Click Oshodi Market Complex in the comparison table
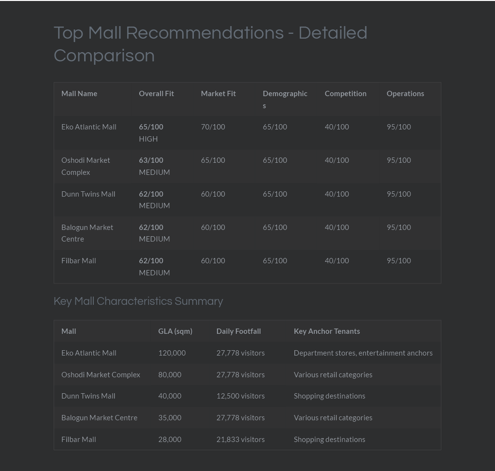Screen dimensions: 495x471 [x=86, y=166]
